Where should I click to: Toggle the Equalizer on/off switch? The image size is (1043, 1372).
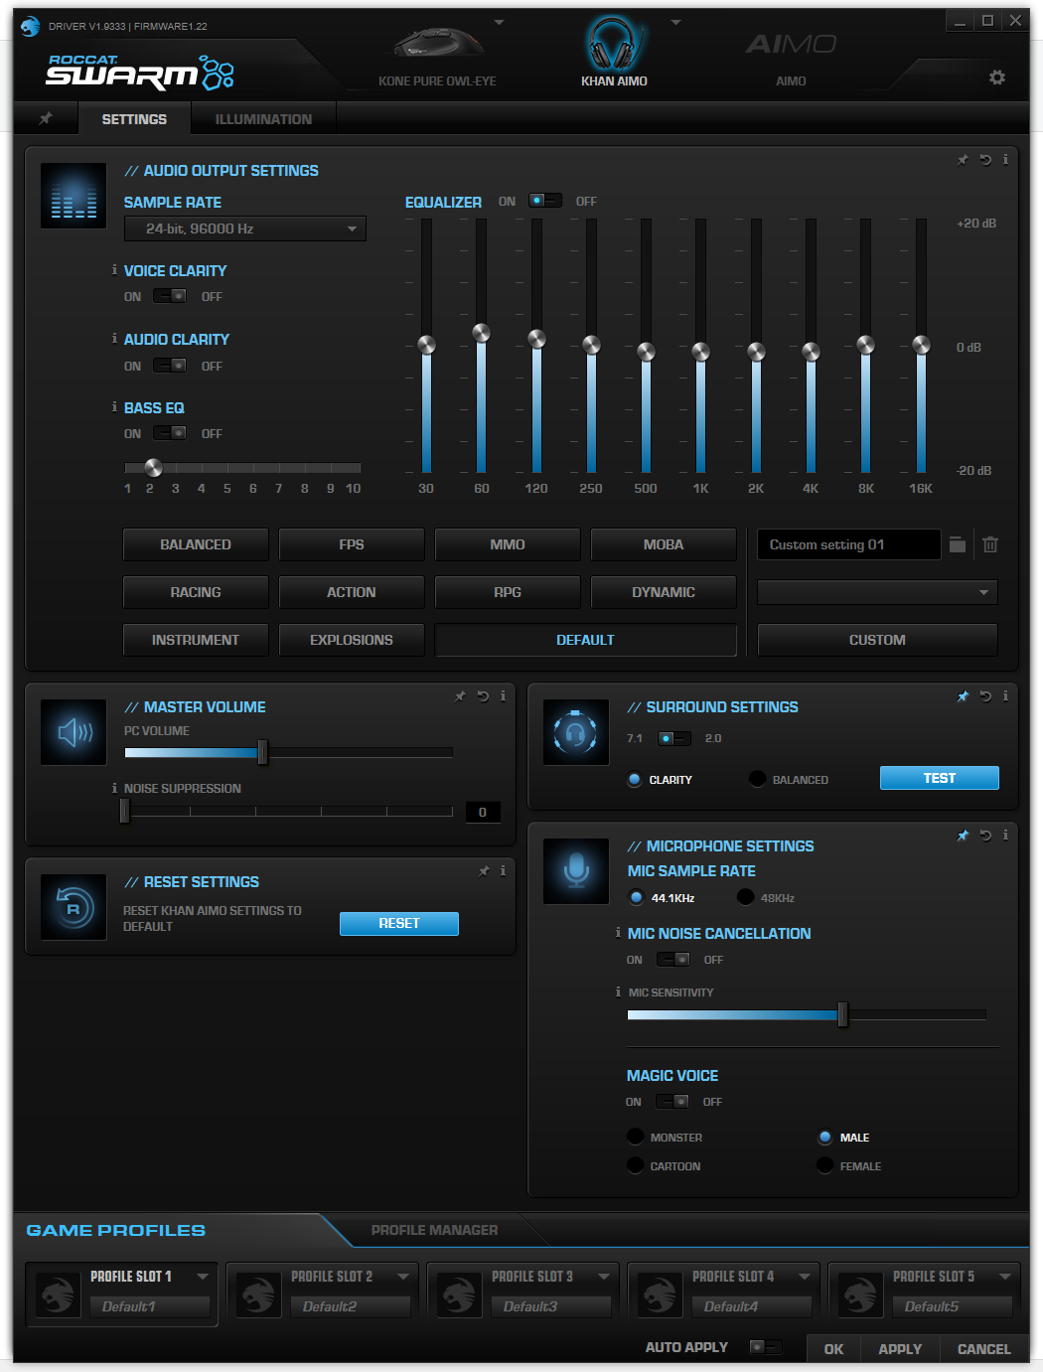coord(545,201)
